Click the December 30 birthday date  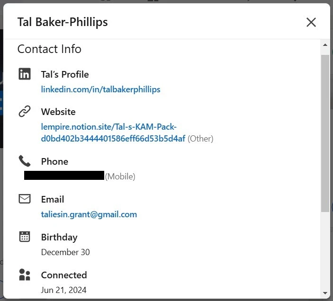click(65, 252)
